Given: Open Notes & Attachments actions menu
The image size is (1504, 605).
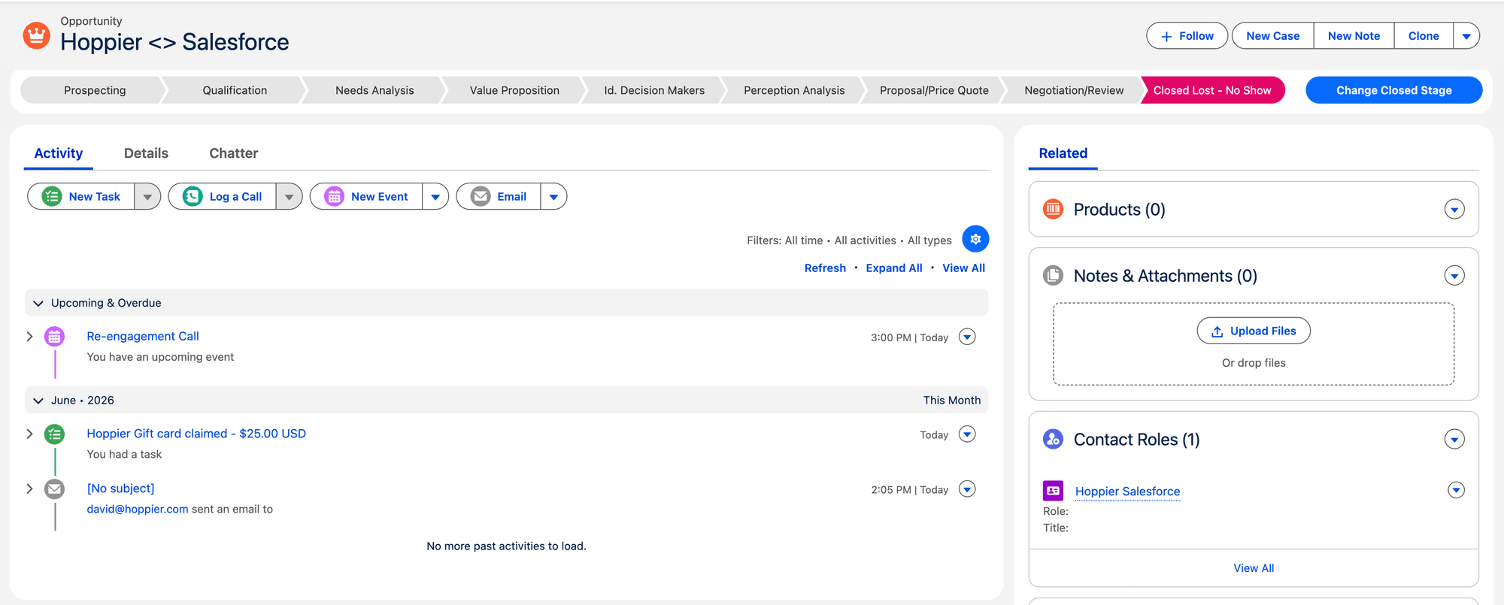Looking at the screenshot, I should pyautogui.click(x=1454, y=276).
